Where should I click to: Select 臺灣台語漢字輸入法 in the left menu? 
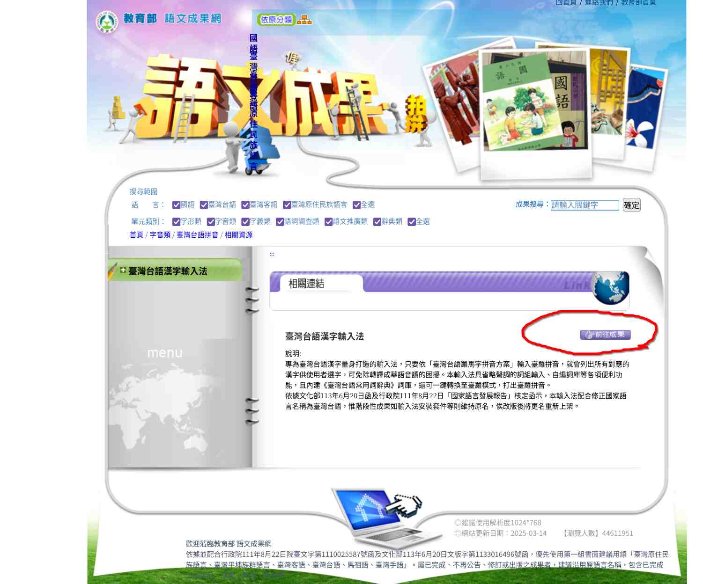click(168, 271)
